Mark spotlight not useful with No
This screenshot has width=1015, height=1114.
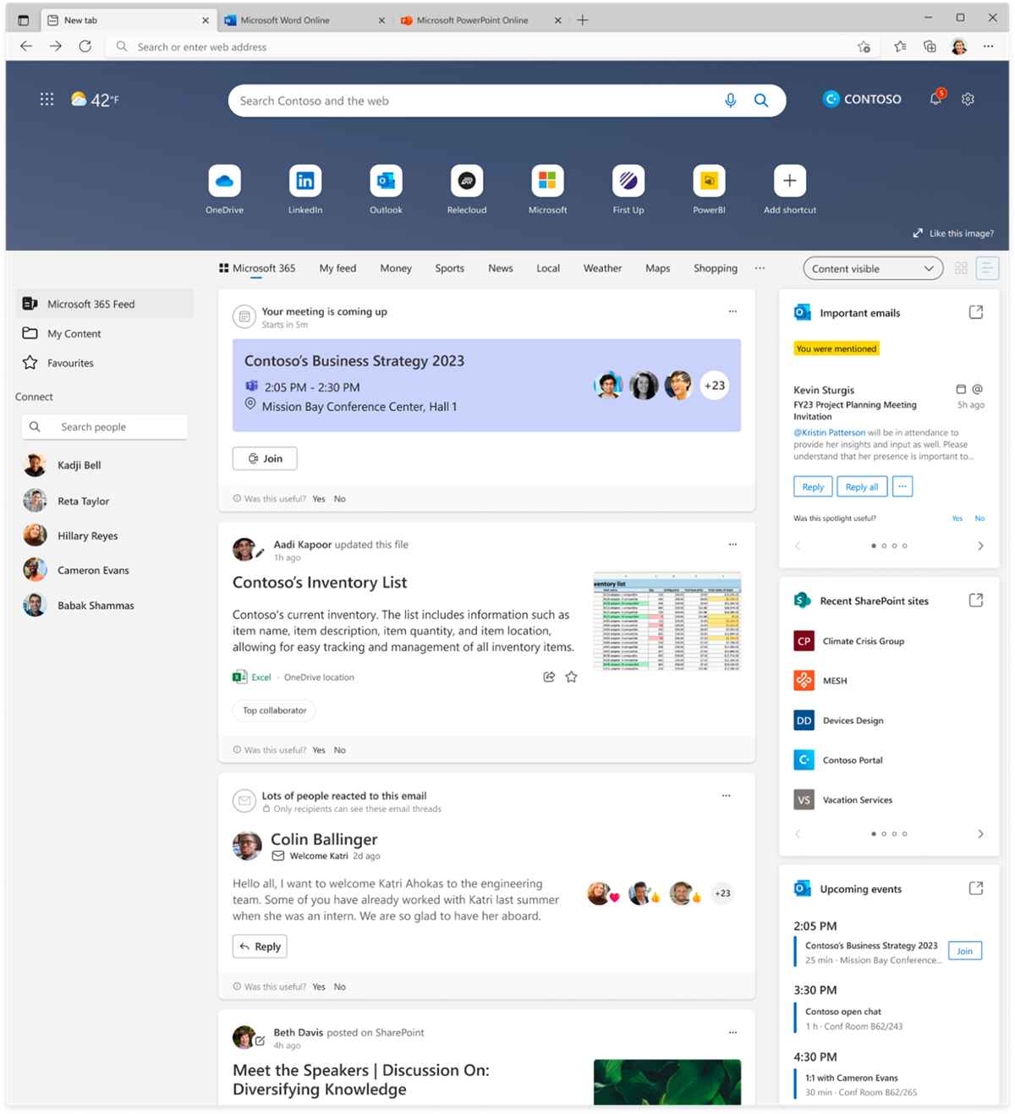coord(979,519)
